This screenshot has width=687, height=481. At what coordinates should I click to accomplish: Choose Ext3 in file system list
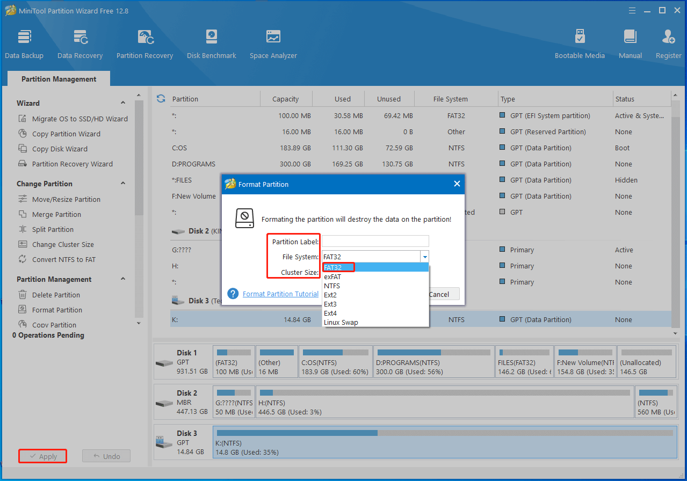tap(375, 304)
